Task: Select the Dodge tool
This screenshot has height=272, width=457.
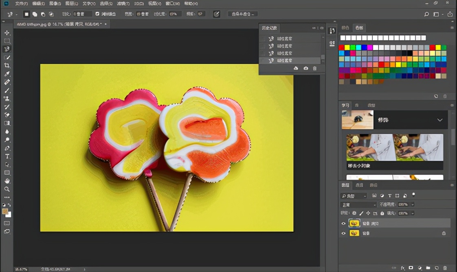Action: click(7, 140)
